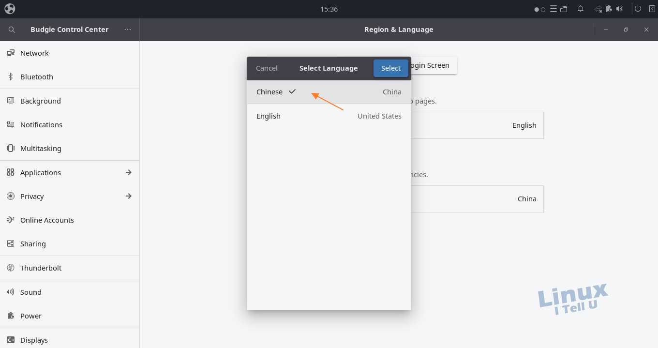Click the United States region text
658x348 pixels.
coord(379,116)
